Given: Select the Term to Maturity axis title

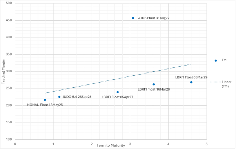Looking at the screenshot, I should coord(111,145).
